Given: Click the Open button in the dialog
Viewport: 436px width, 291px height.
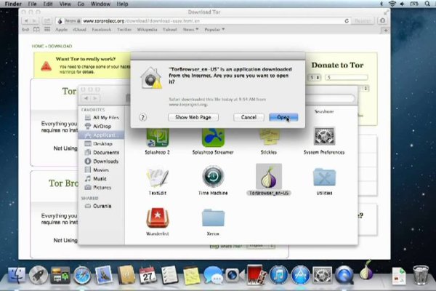Looking at the screenshot, I should click(x=282, y=117).
